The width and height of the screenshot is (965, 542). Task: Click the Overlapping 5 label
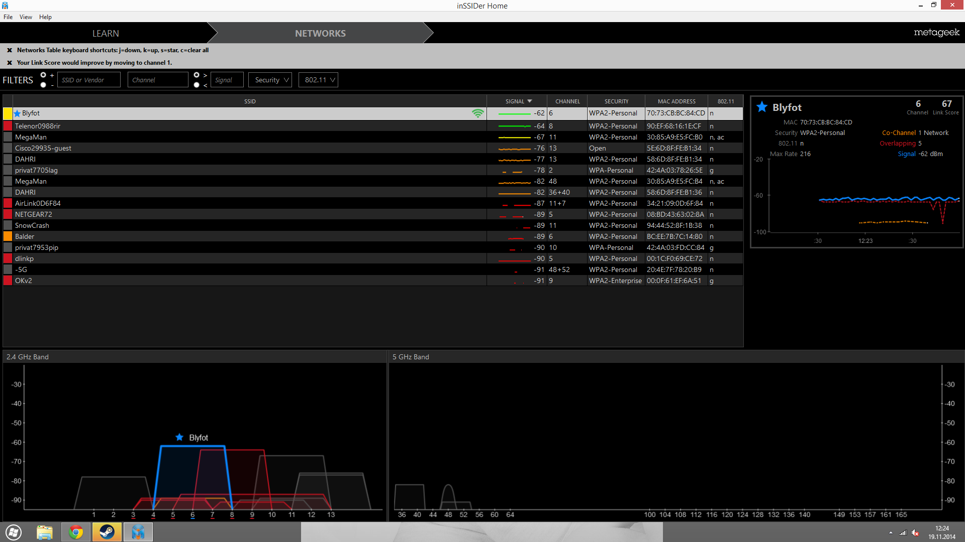901,144
